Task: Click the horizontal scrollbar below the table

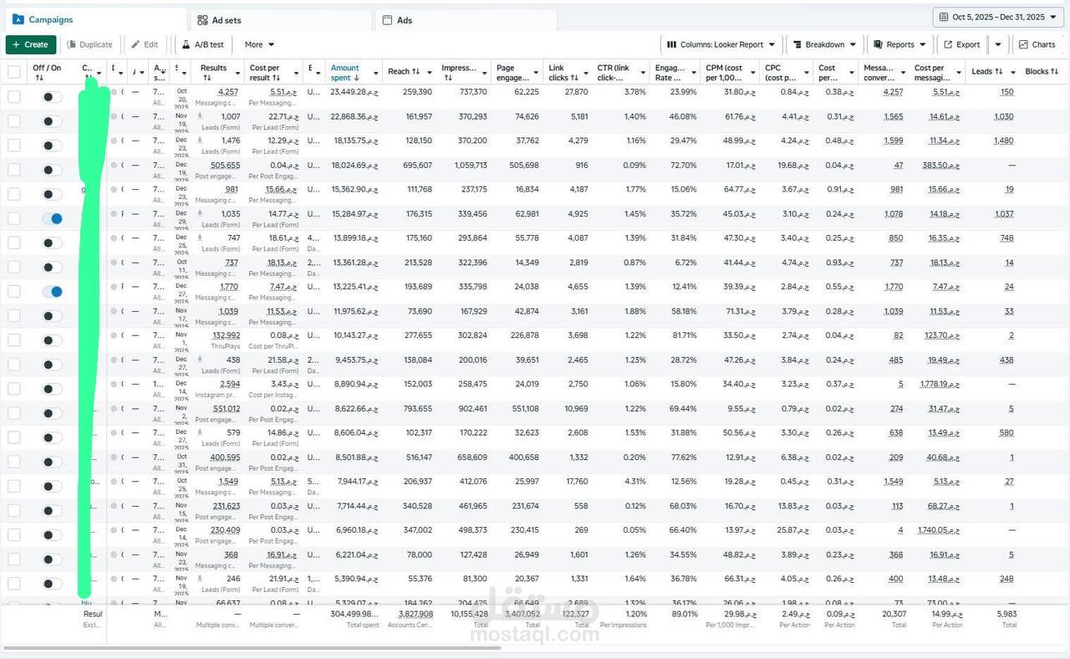Action: pos(252,647)
